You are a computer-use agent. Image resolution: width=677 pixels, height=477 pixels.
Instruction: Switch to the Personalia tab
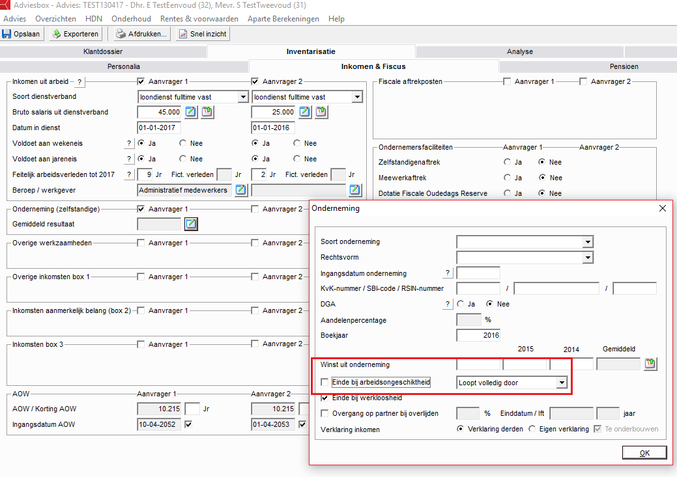point(124,66)
